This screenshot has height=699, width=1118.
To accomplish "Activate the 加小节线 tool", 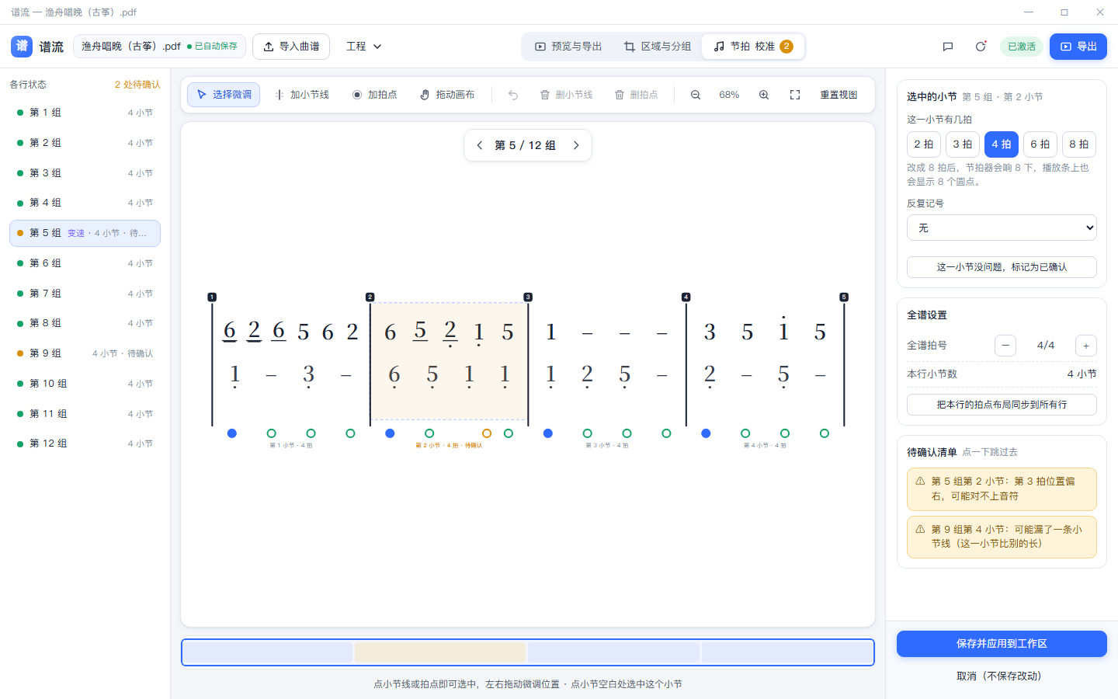I will (302, 95).
